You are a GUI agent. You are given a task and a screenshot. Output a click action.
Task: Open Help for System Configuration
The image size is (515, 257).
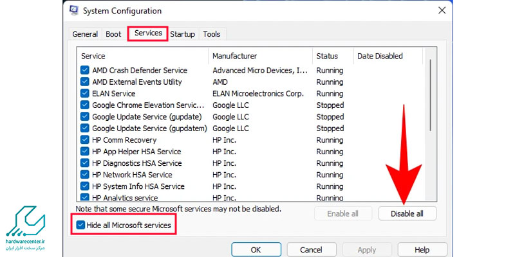422,250
